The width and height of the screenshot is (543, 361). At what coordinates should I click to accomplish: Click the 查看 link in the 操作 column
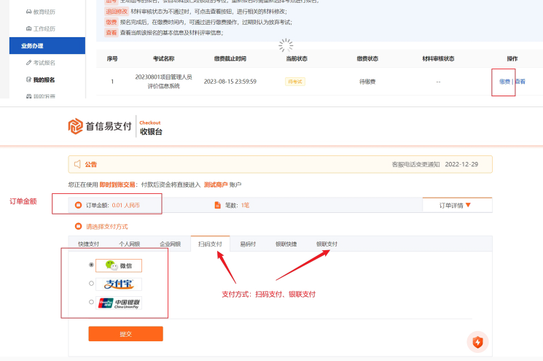520,82
